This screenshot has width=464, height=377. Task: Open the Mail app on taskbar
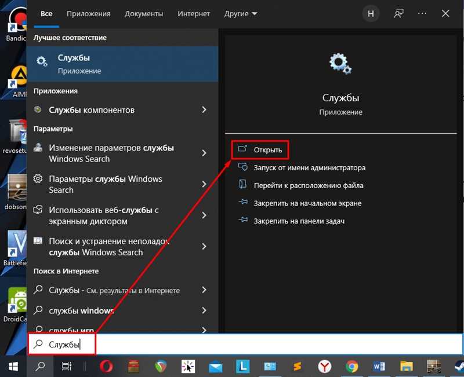(215, 368)
